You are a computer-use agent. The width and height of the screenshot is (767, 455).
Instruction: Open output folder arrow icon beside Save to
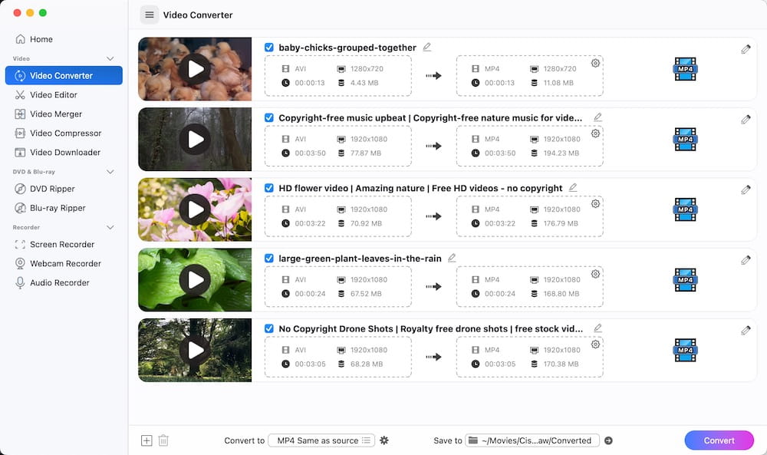[x=608, y=440]
